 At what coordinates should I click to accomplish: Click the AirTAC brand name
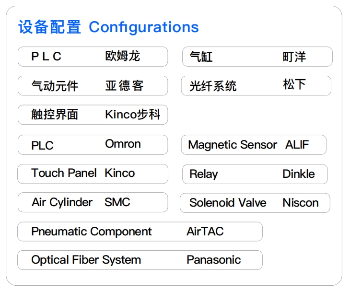205,232
